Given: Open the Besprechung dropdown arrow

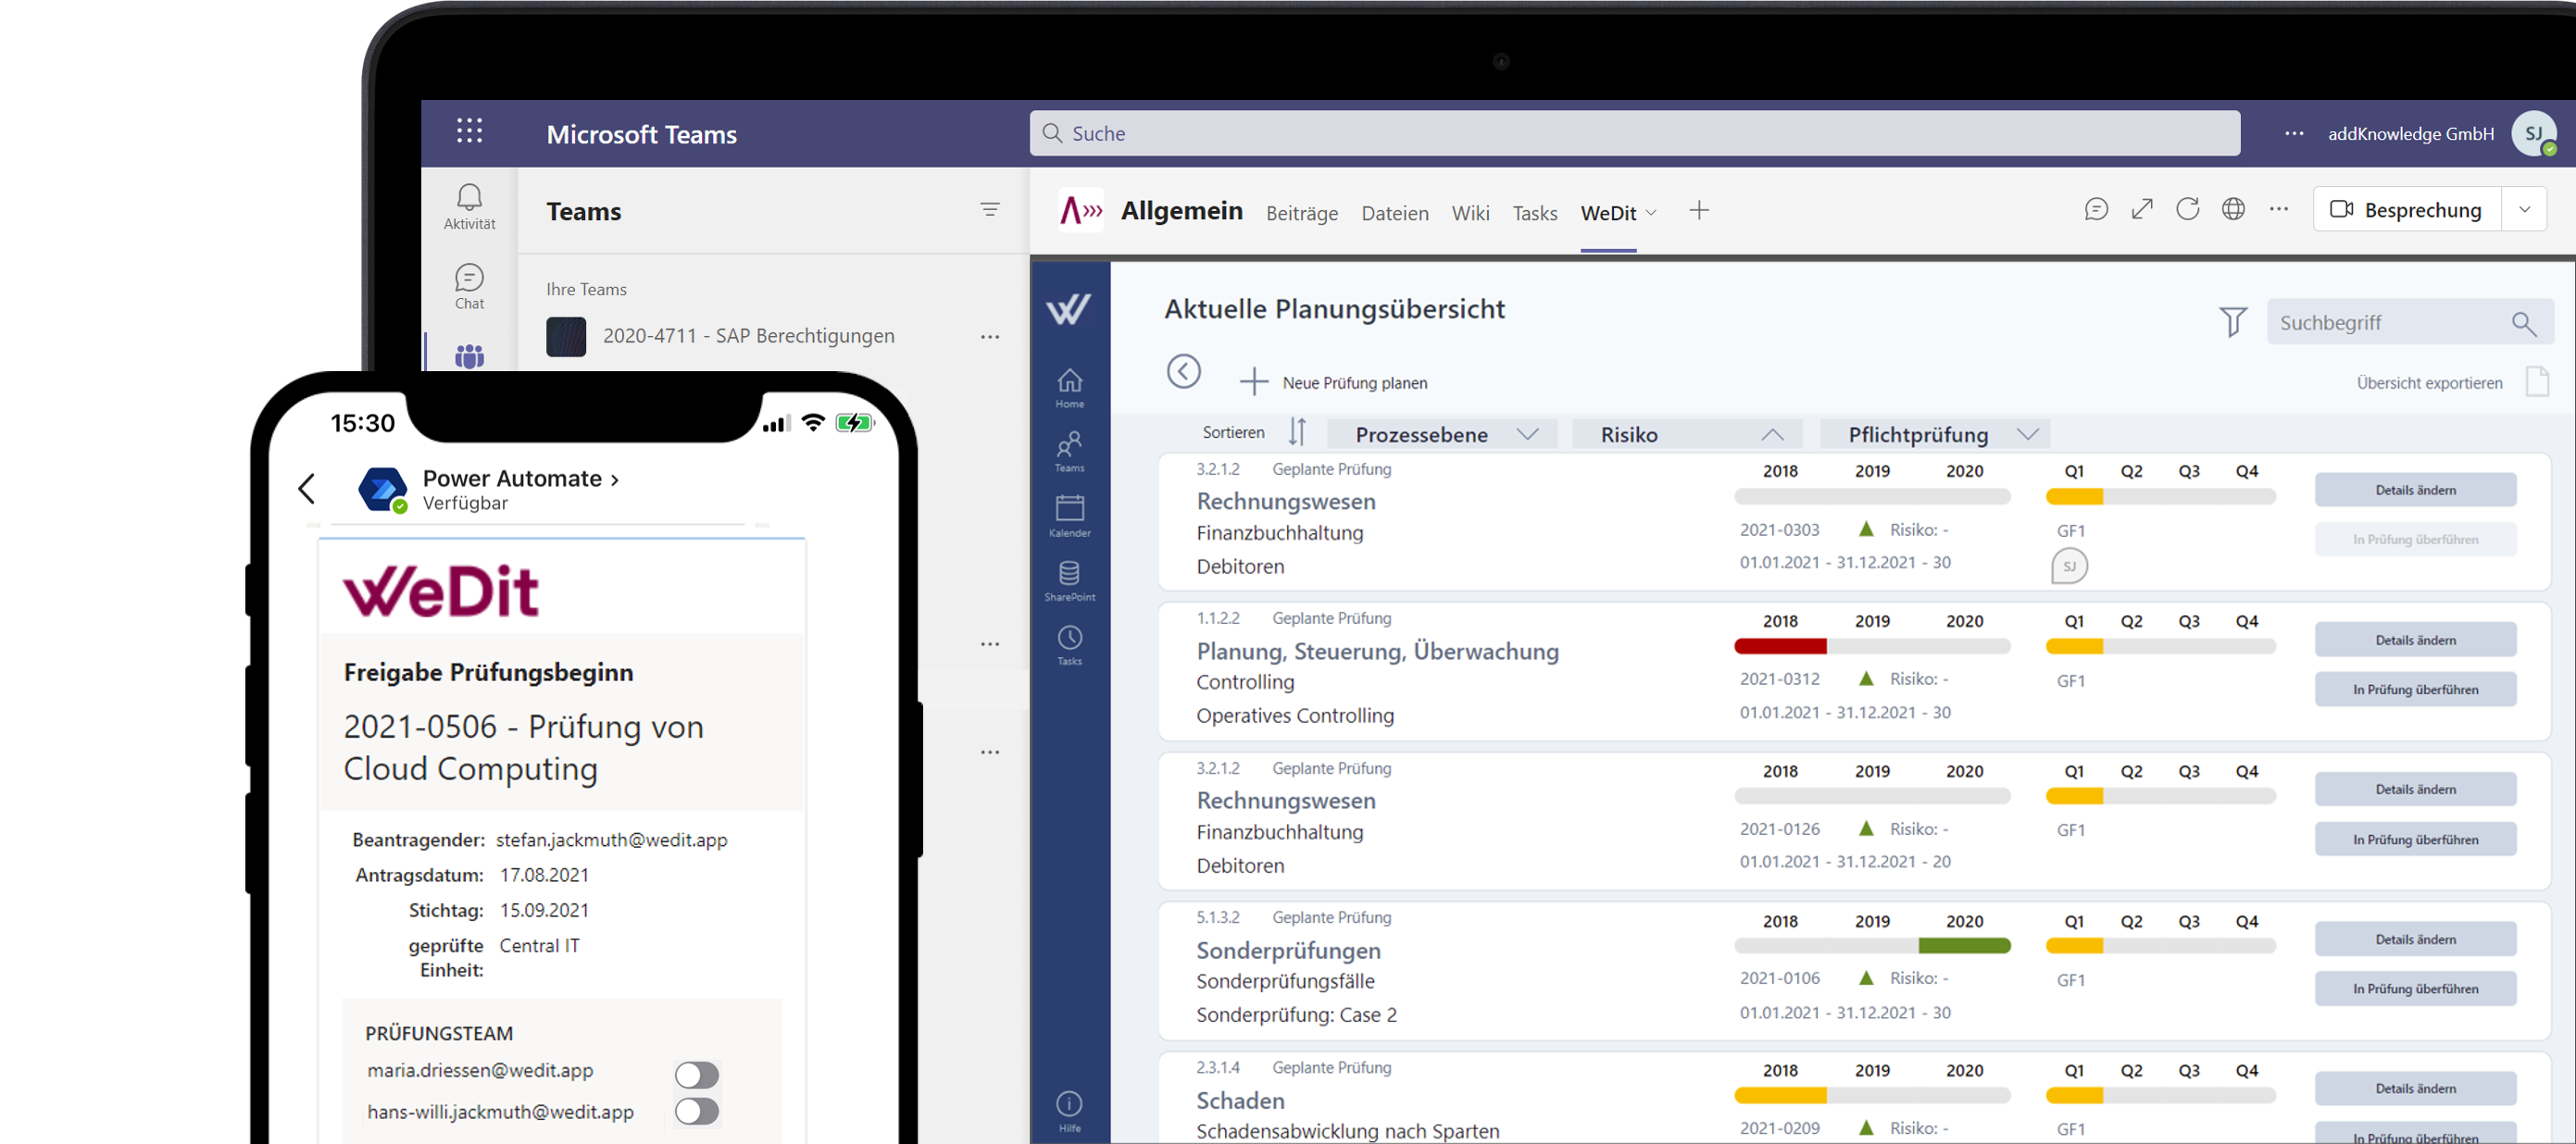Looking at the screenshot, I should coord(2524,210).
